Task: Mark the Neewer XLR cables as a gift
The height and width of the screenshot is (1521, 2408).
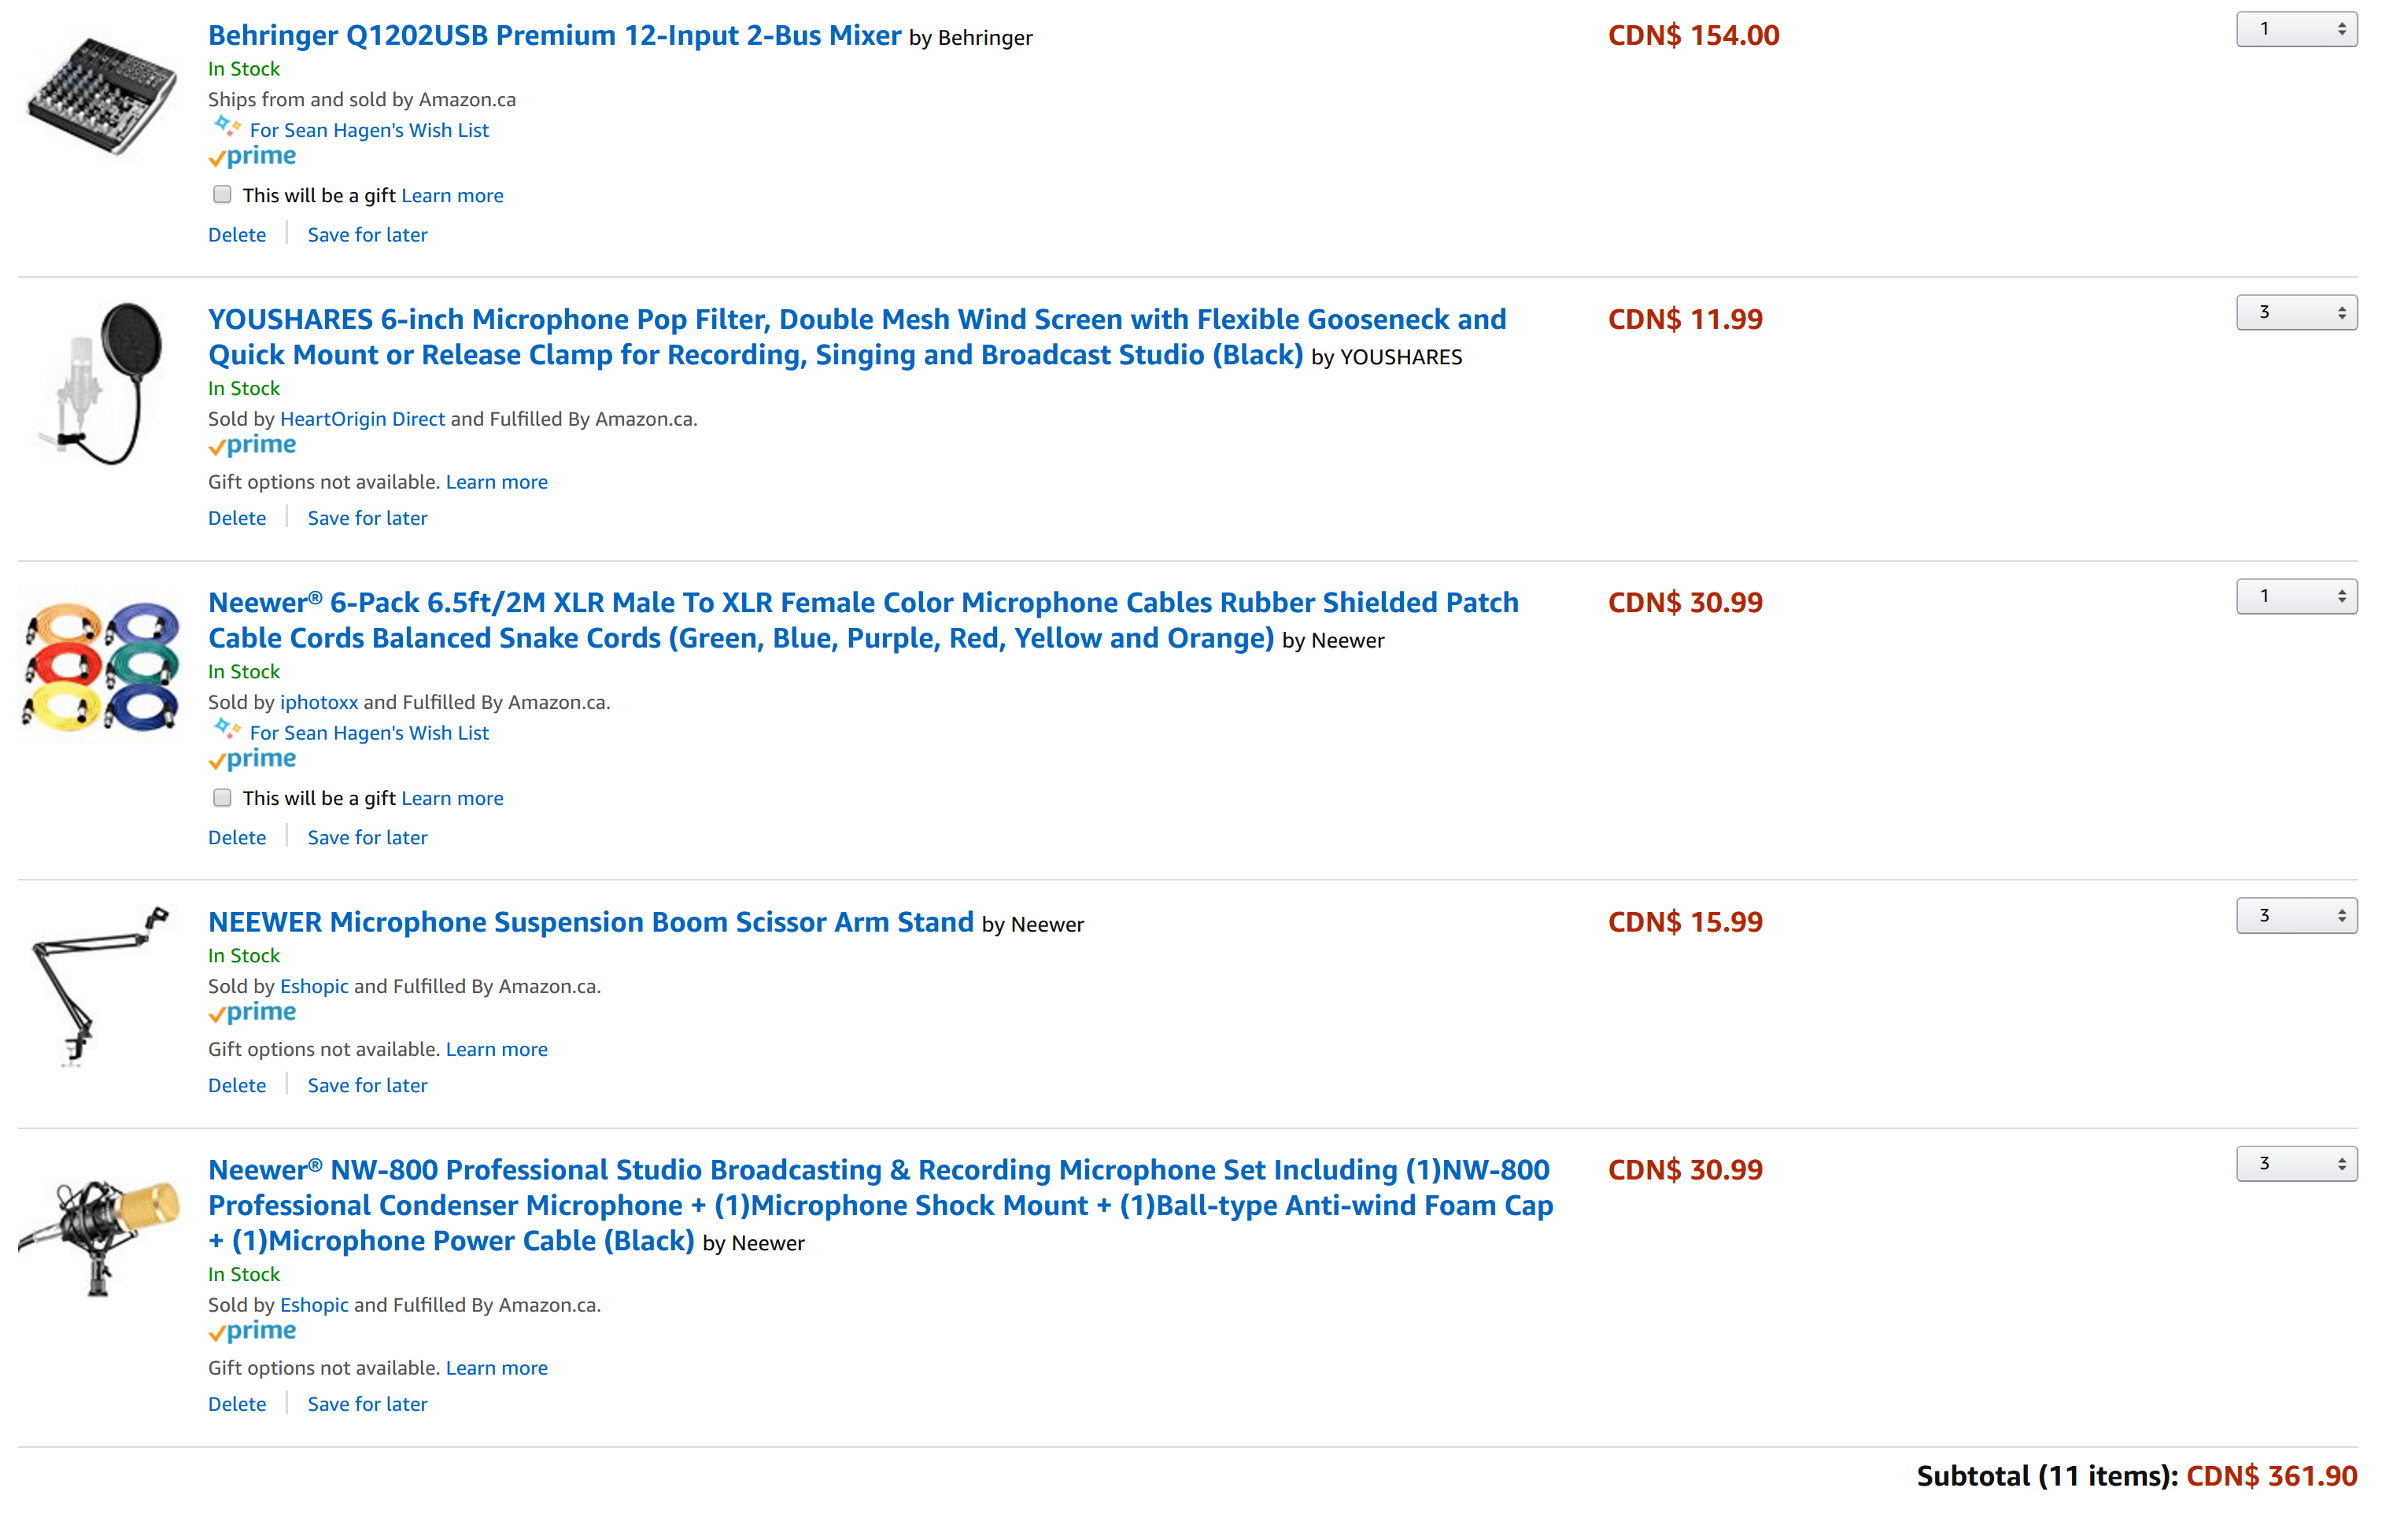Action: click(222, 798)
